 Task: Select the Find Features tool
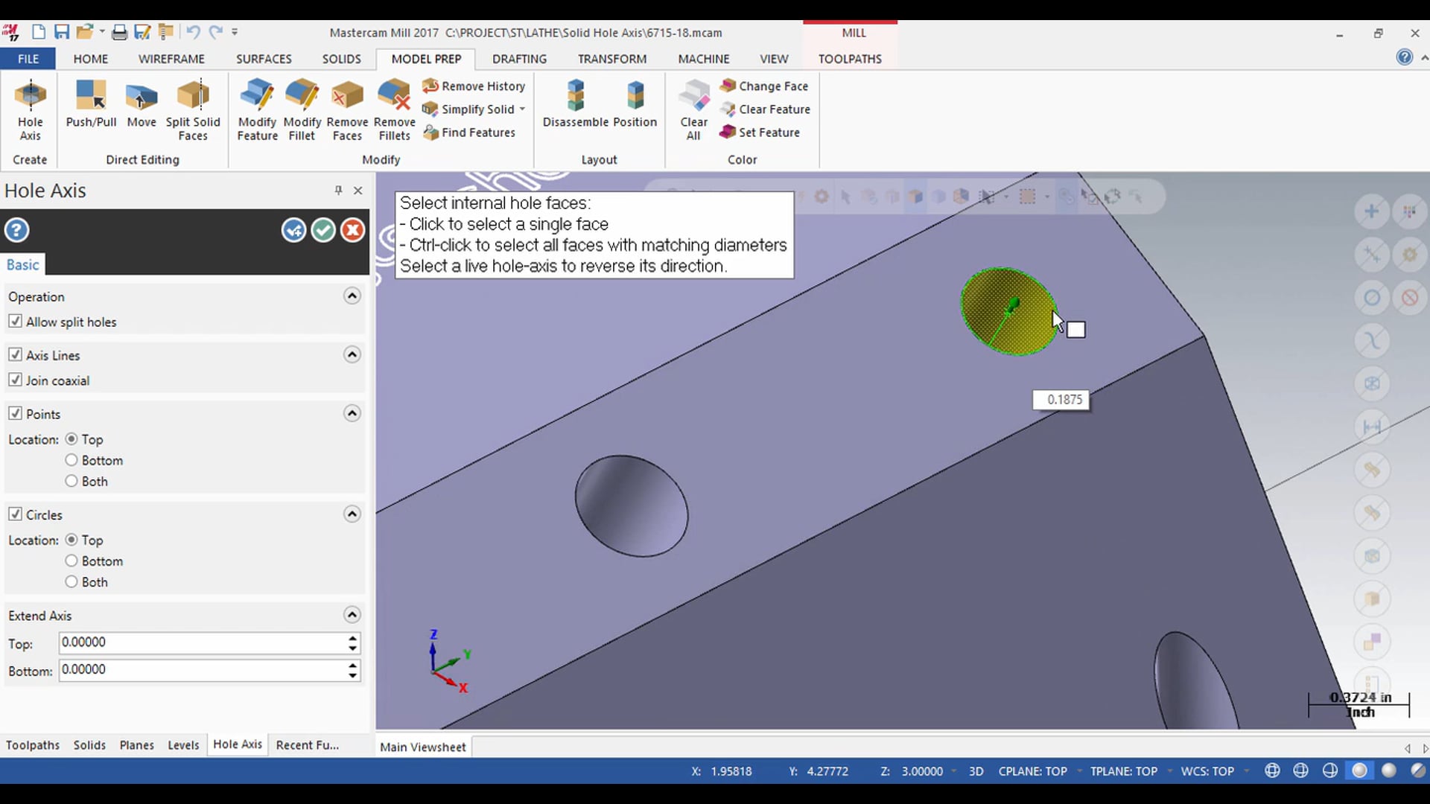tap(471, 132)
